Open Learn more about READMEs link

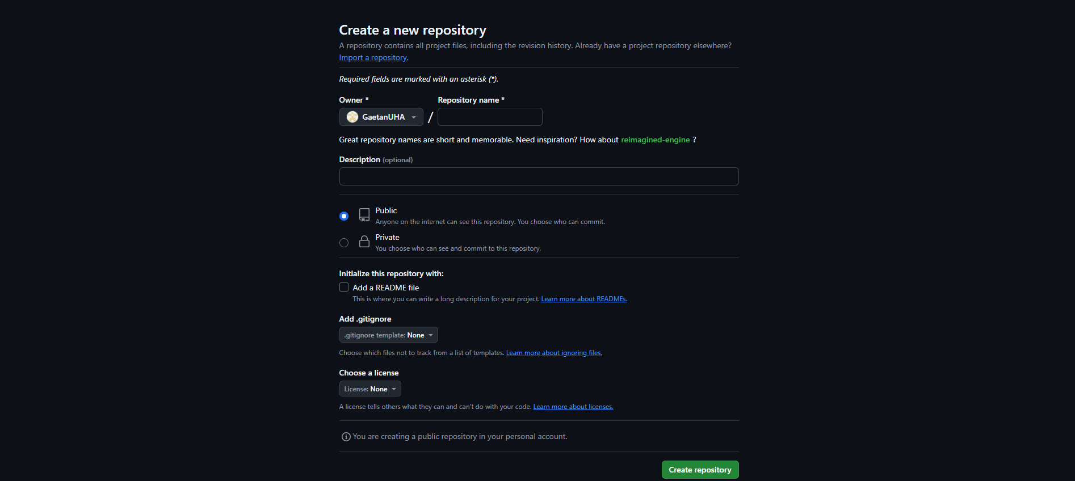(x=584, y=299)
